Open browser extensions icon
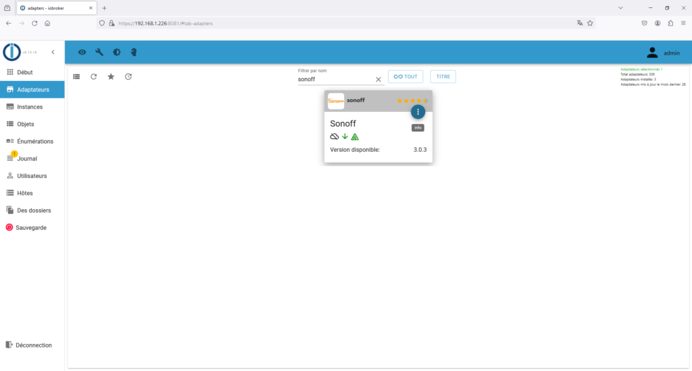 coord(670,24)
